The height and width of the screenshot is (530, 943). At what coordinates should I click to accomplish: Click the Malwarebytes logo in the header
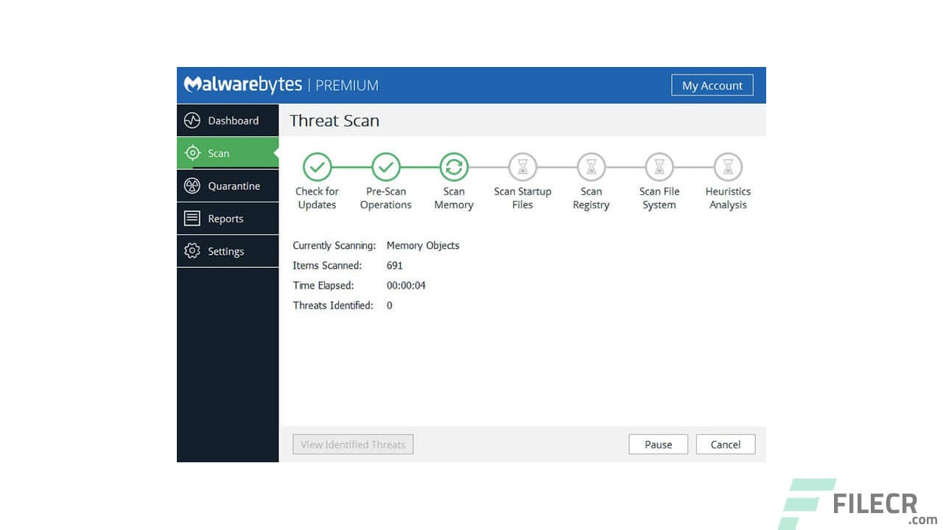(x=243, y=85)
